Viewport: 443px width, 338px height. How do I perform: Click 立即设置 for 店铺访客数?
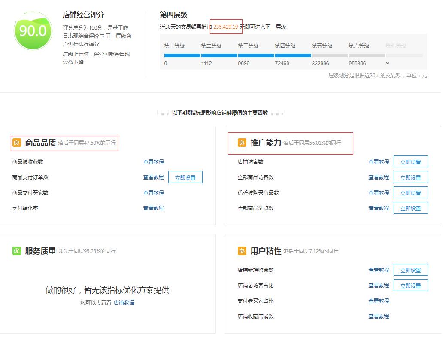point(410,161)
